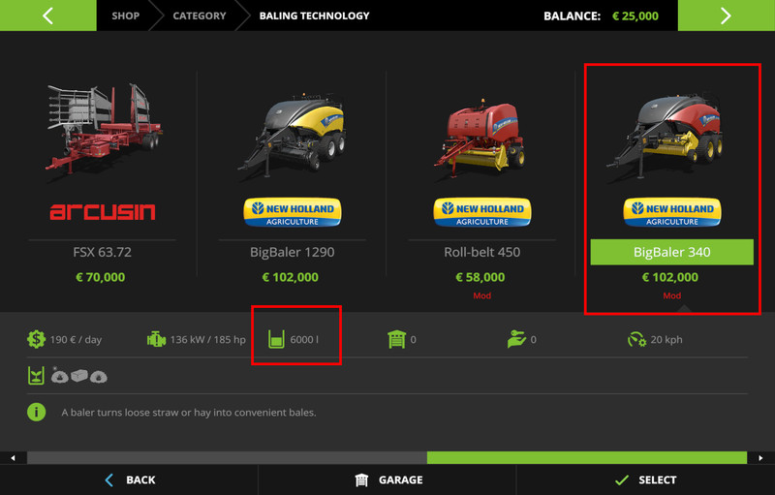The width and height of the screenshot is (775, 495).
Task: Click the engine power requirement icon
Action: 156,340
